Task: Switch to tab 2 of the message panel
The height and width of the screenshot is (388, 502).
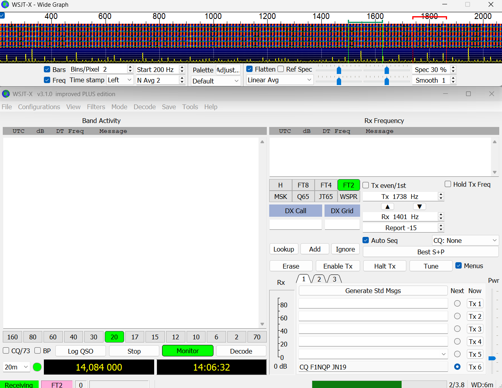Action: (319, 279)
